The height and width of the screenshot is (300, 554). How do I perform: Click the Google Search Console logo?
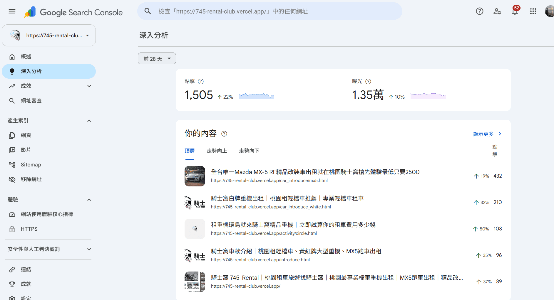click(73, 12)
